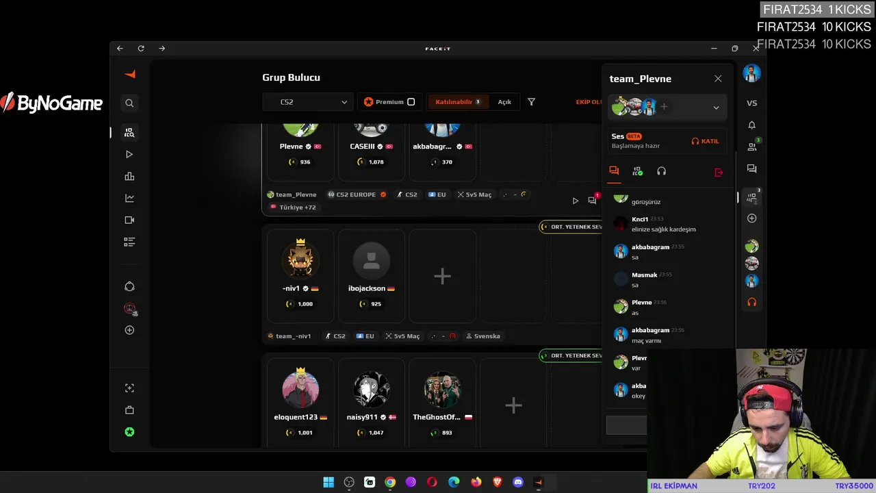
Task: Open TheGhostOf... player avatar
Action: click(442, 389)
